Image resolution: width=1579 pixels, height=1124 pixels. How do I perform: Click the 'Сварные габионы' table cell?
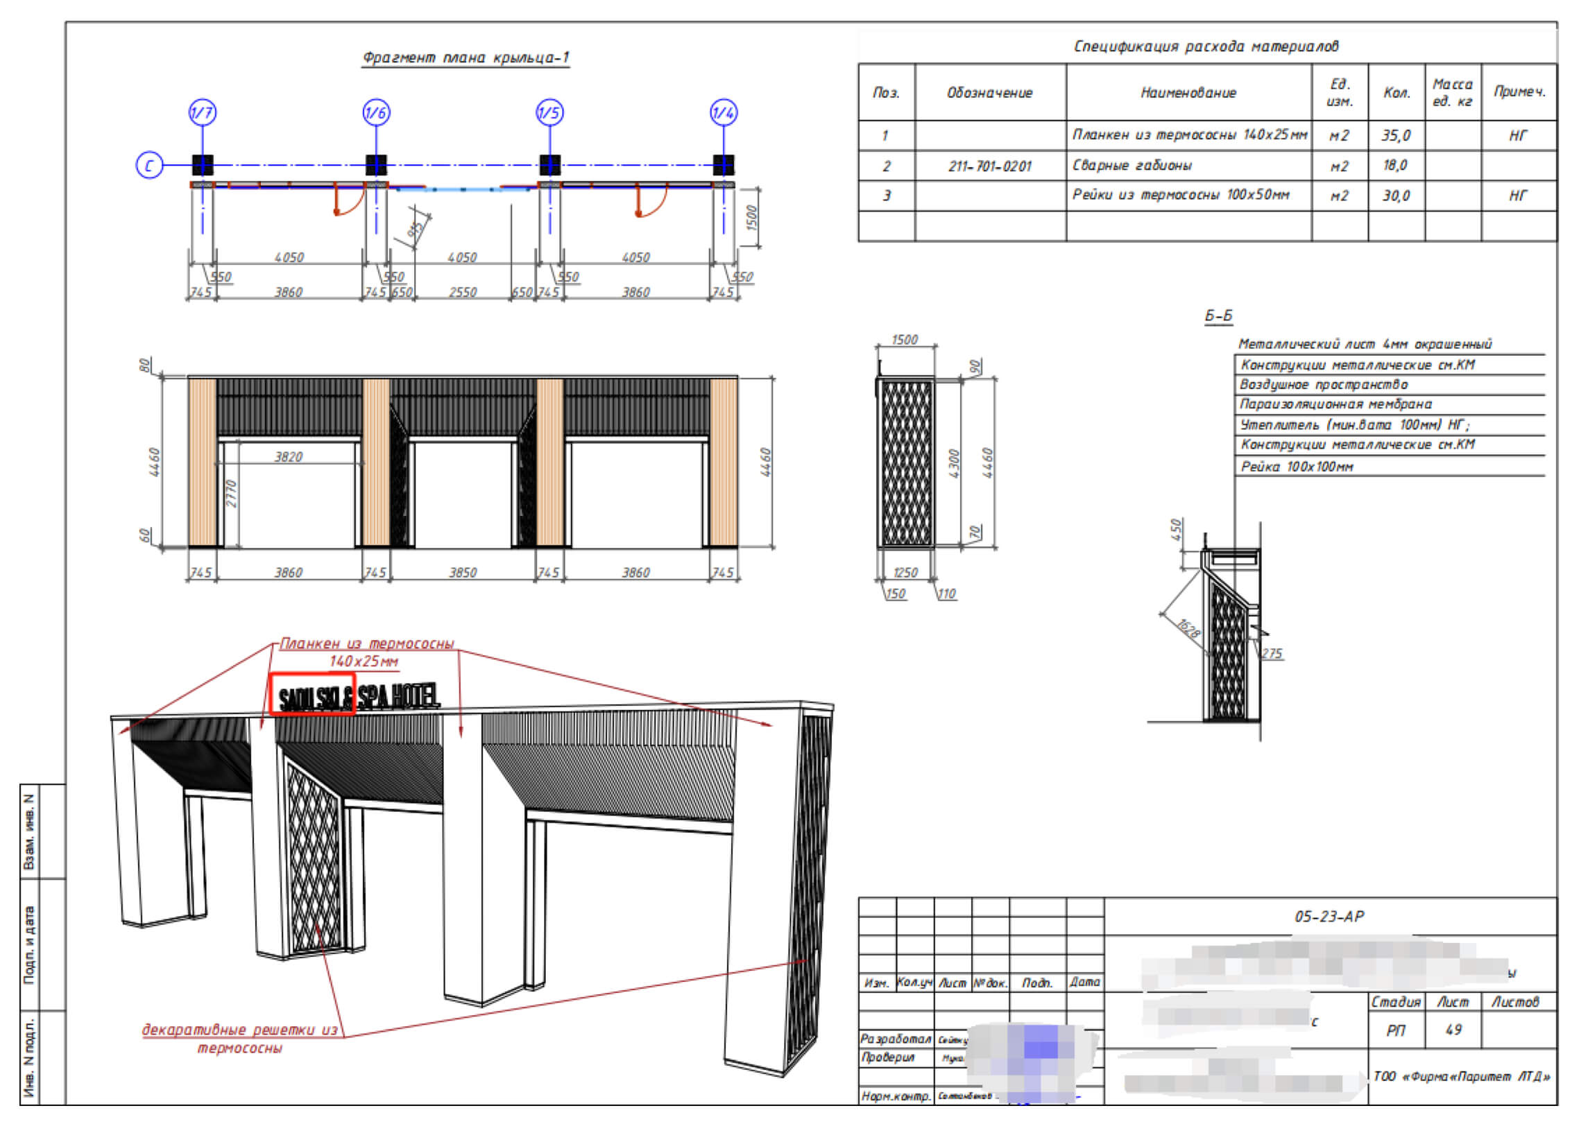pyautogui.click(x=1188, y=166)
